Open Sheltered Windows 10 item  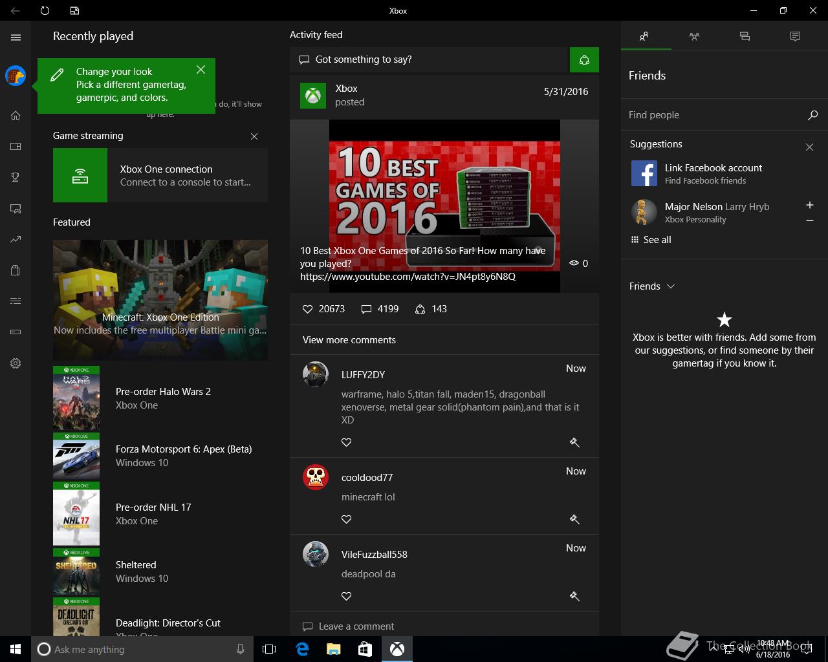pos(160,571)
